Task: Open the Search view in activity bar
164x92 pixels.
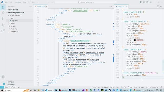Action: [x=3, y=13]
